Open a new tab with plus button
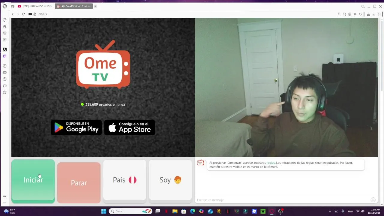Image resolution: width=384 pixels, height=216 pixels. (x=95, y=6)
